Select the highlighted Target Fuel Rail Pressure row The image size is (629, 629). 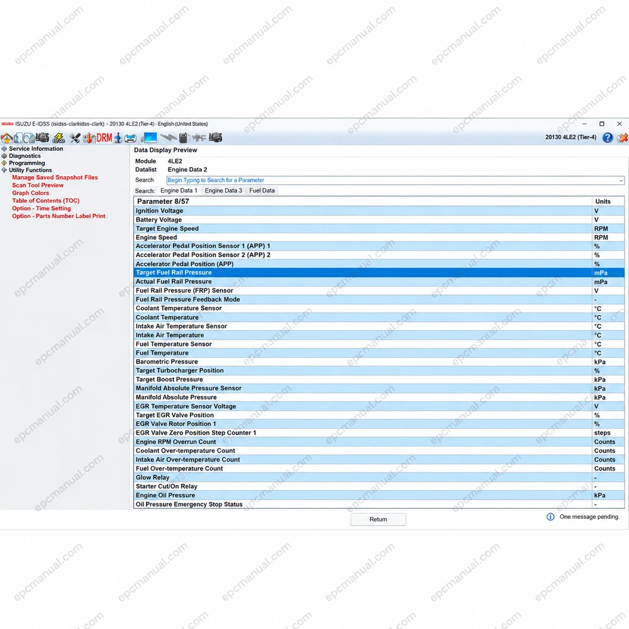(x=379, y=273)
